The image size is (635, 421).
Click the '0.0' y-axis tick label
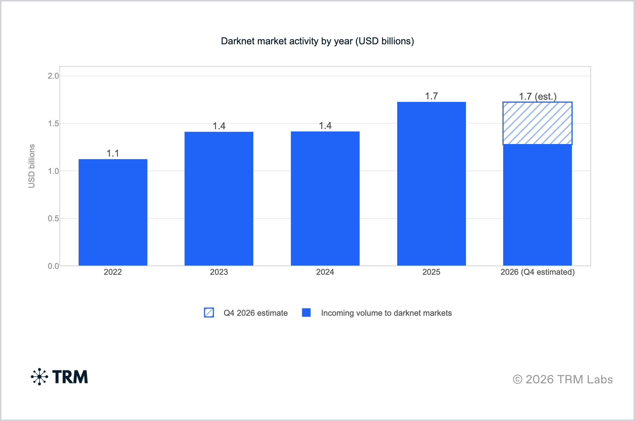coord(53,266)
